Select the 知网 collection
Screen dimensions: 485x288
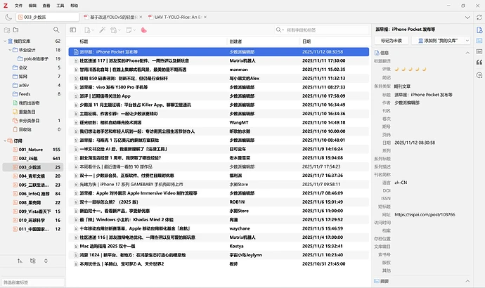pyautogui.click(x=33, y=77)
